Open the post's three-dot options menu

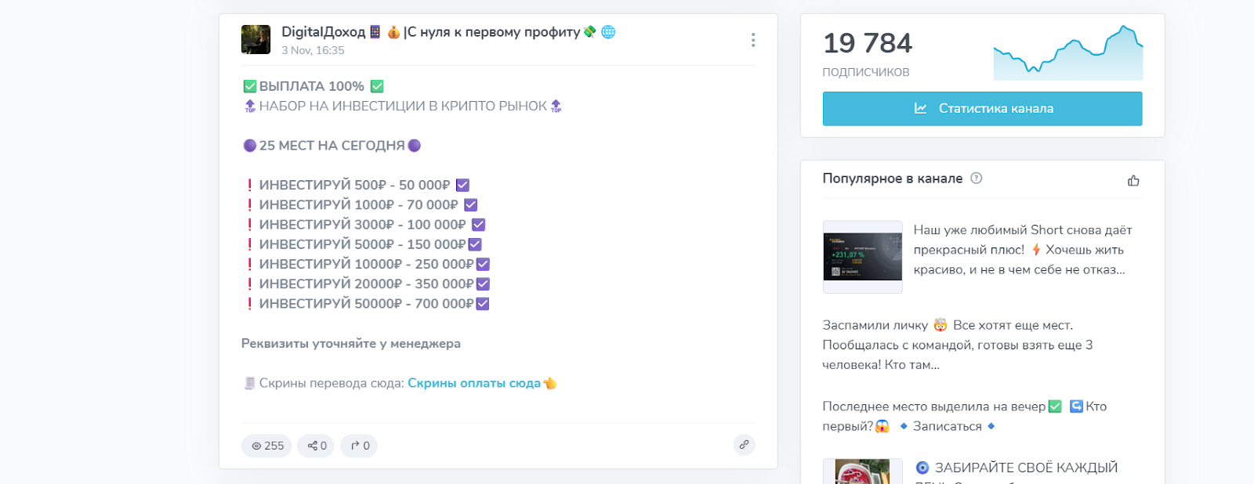pos(752,40)
